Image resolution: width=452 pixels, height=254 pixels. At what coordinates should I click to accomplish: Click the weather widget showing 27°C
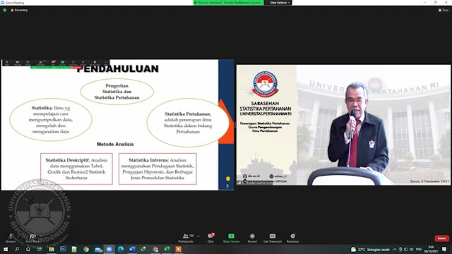click(370, 249)
